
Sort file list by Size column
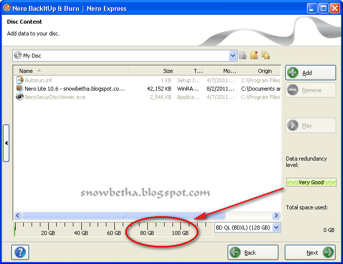tap(152, 71)
